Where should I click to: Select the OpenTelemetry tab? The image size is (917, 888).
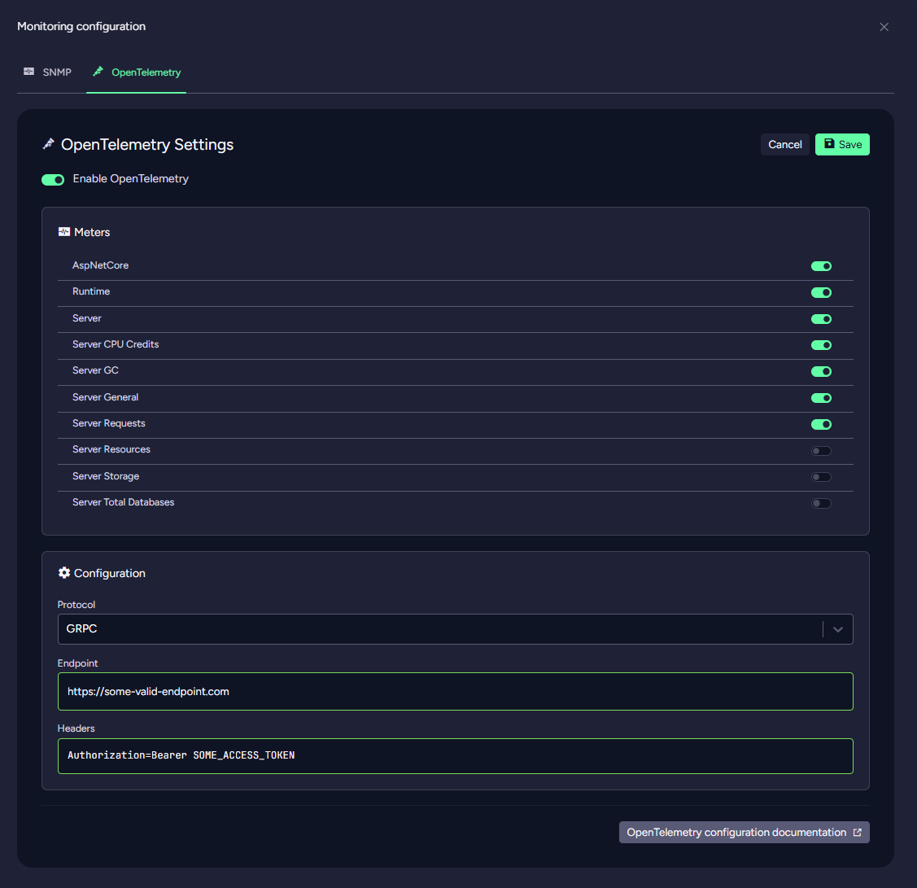(137, 72)
